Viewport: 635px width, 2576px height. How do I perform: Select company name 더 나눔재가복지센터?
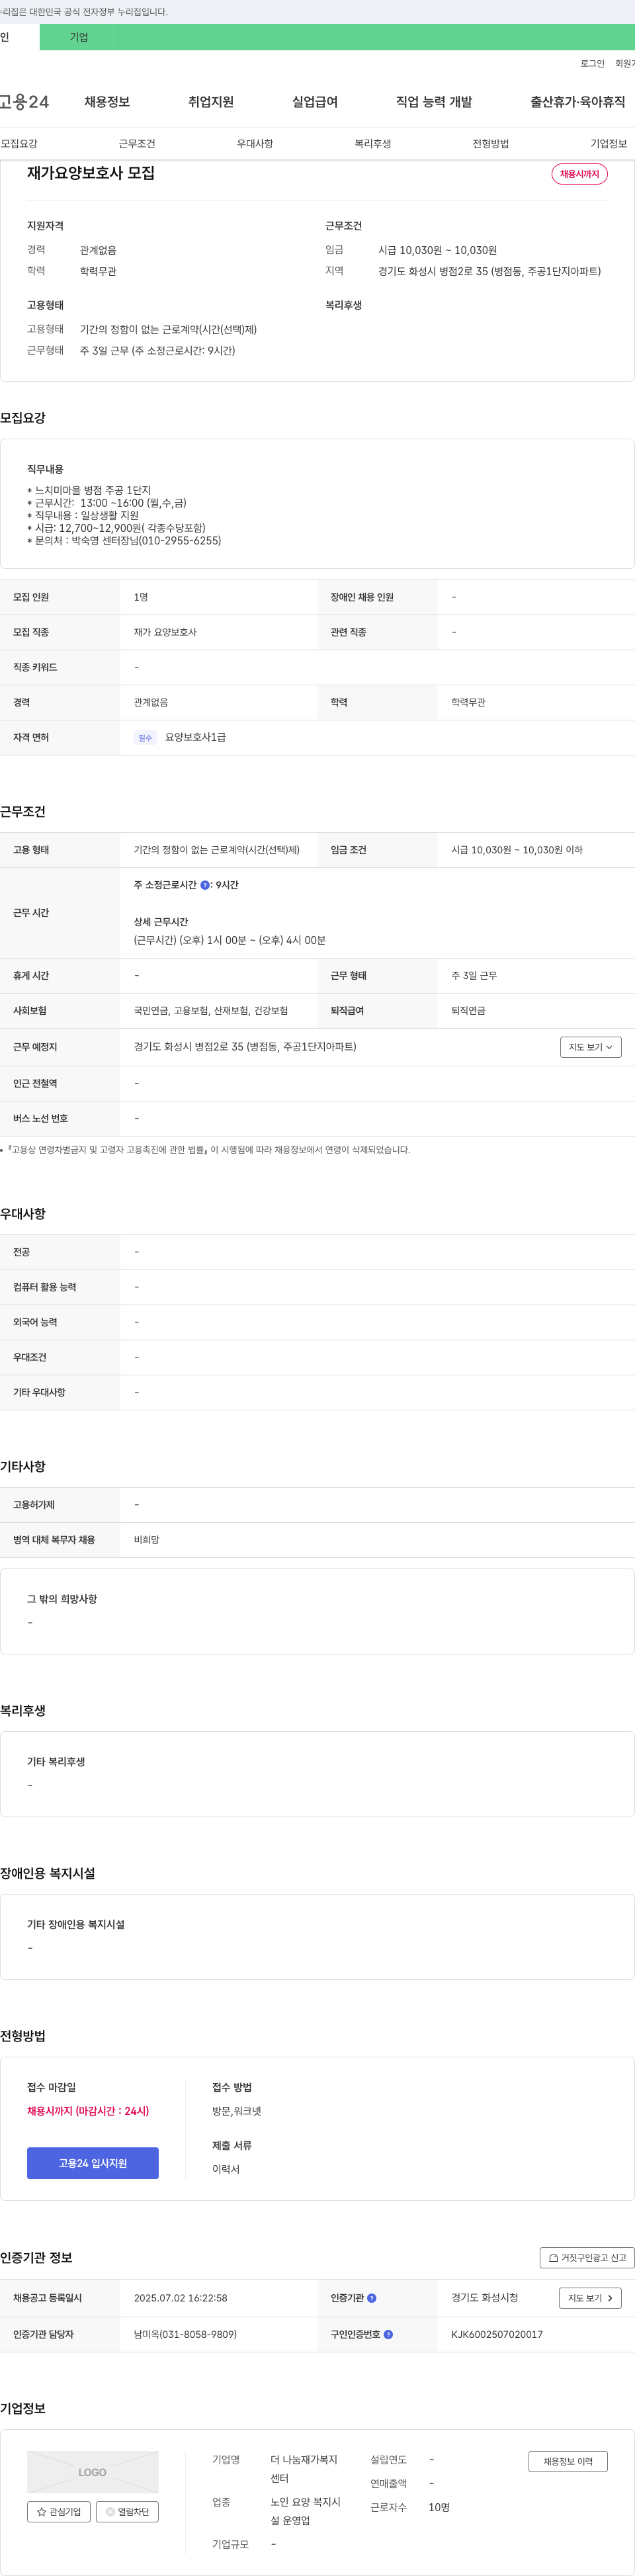304,2469
